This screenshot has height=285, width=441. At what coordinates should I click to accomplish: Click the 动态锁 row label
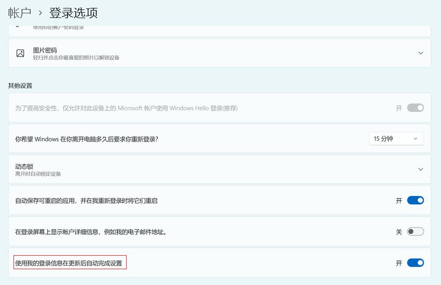coord(25,166)
